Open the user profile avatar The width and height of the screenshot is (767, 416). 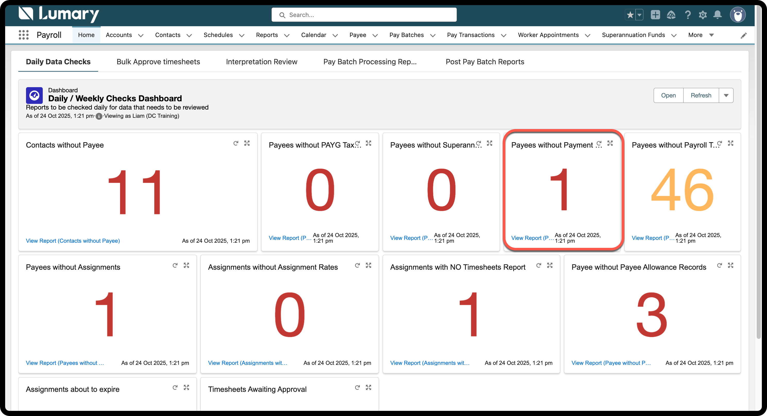coord(738,15)
